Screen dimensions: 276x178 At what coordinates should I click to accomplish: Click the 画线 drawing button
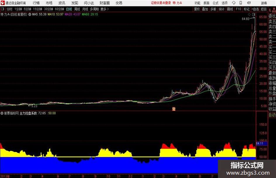coord(230,9)
